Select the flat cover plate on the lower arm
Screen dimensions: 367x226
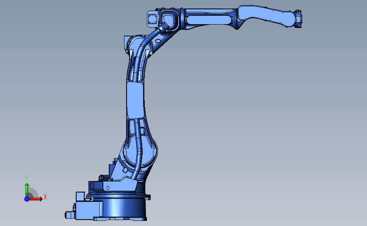(135, 100)
